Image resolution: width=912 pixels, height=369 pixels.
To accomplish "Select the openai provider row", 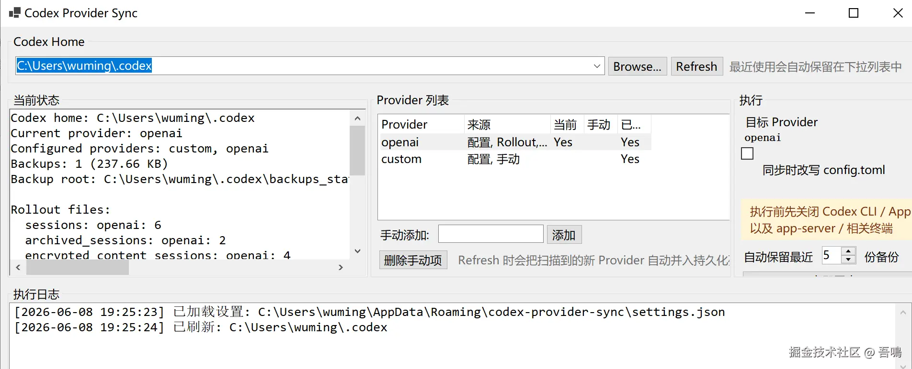I will pos(514,142).
